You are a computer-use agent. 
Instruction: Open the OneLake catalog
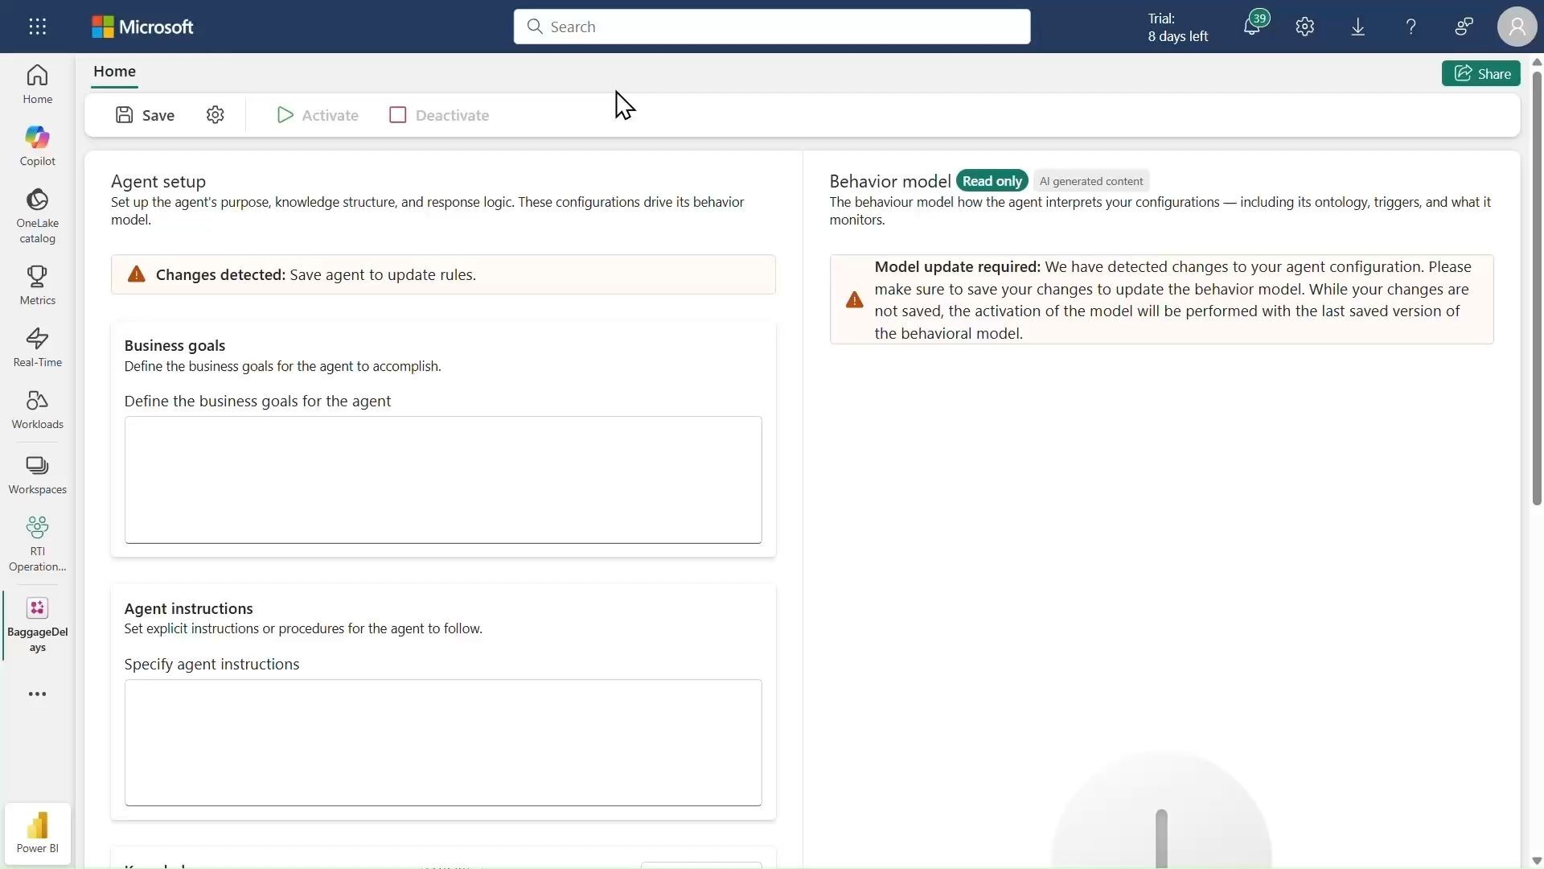point(37,215)
